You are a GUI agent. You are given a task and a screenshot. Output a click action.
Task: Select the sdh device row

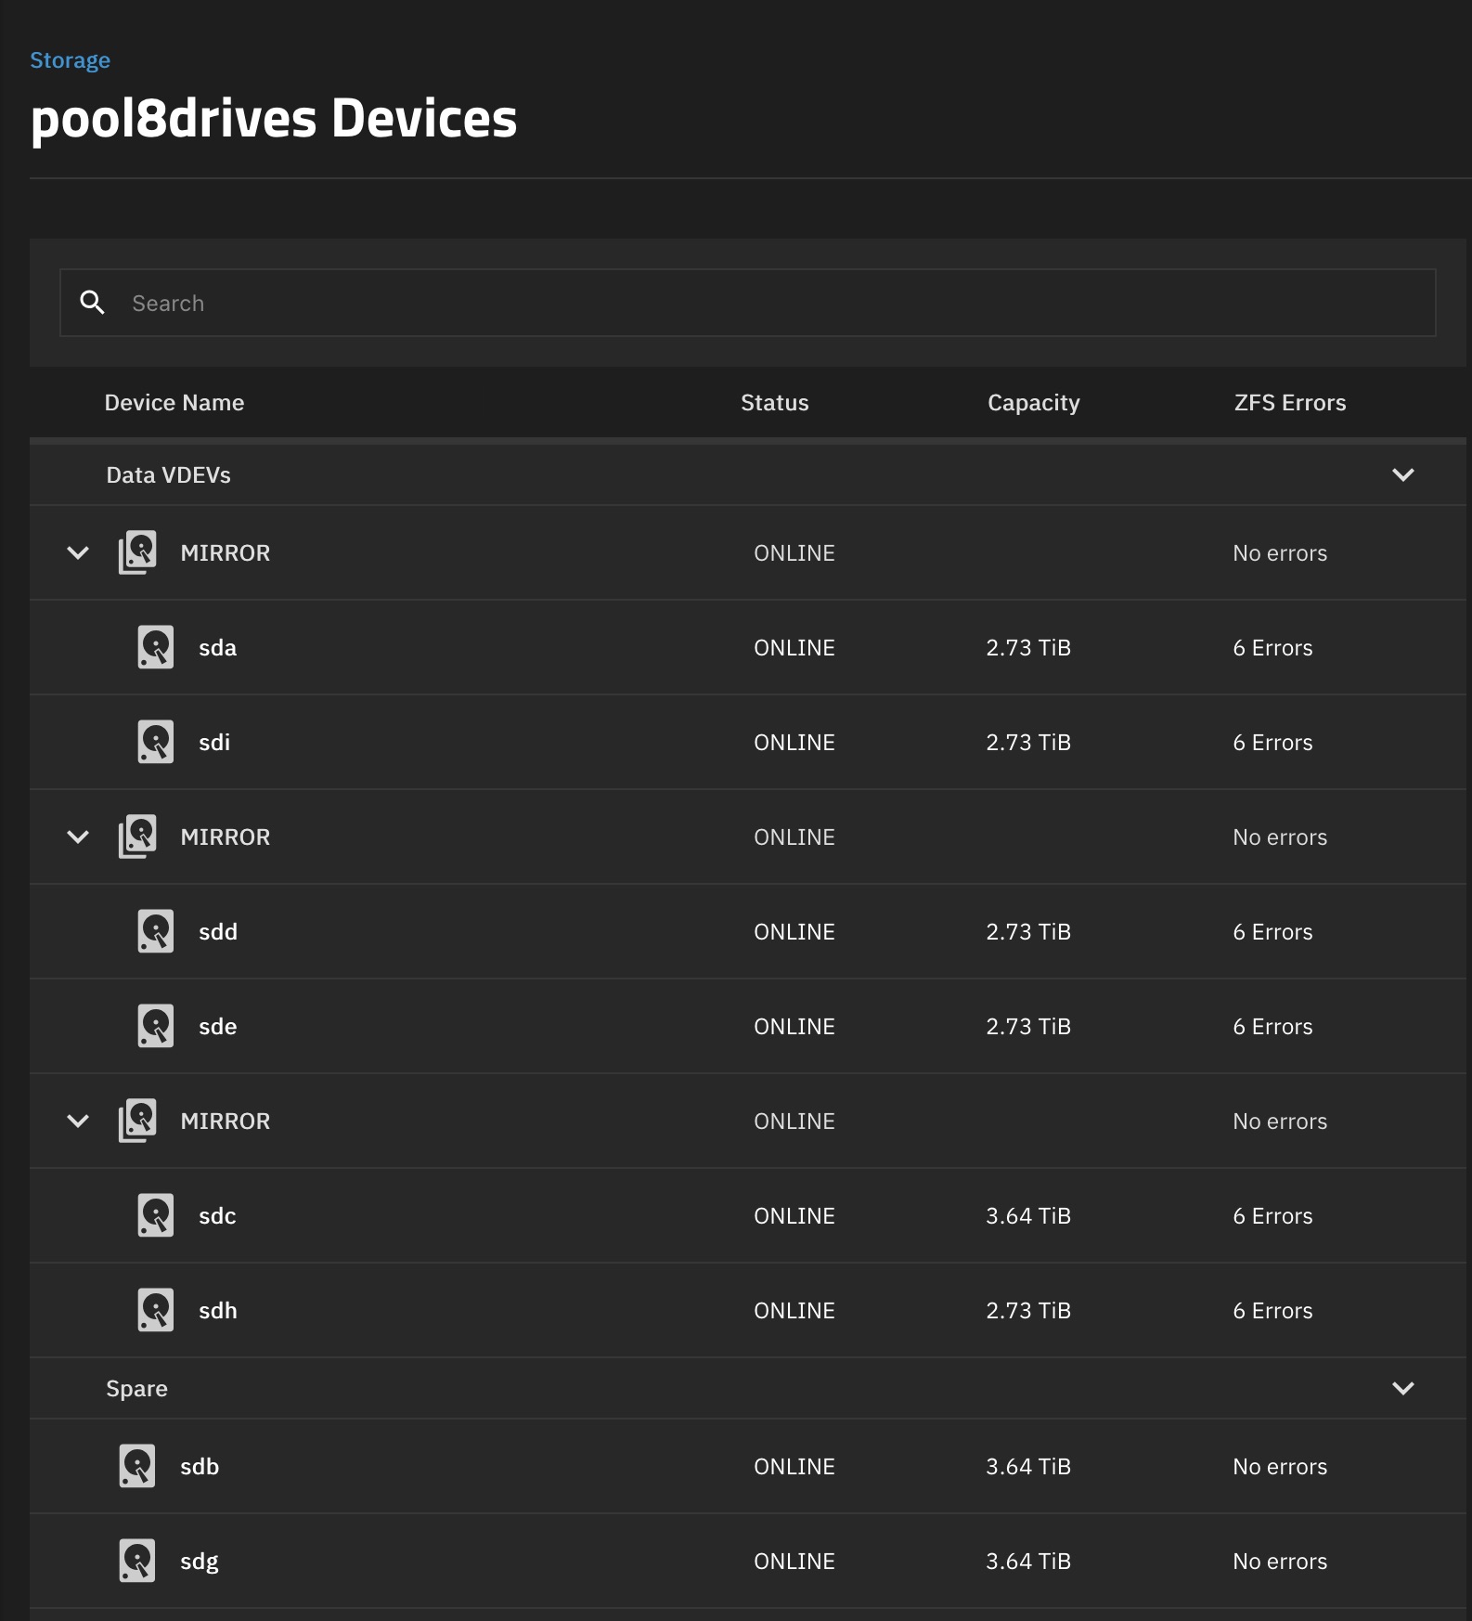[x=748, y=1310]
